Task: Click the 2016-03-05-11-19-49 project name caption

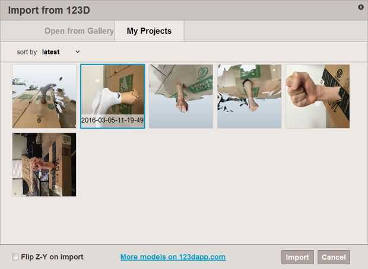Action: point(112,120)
